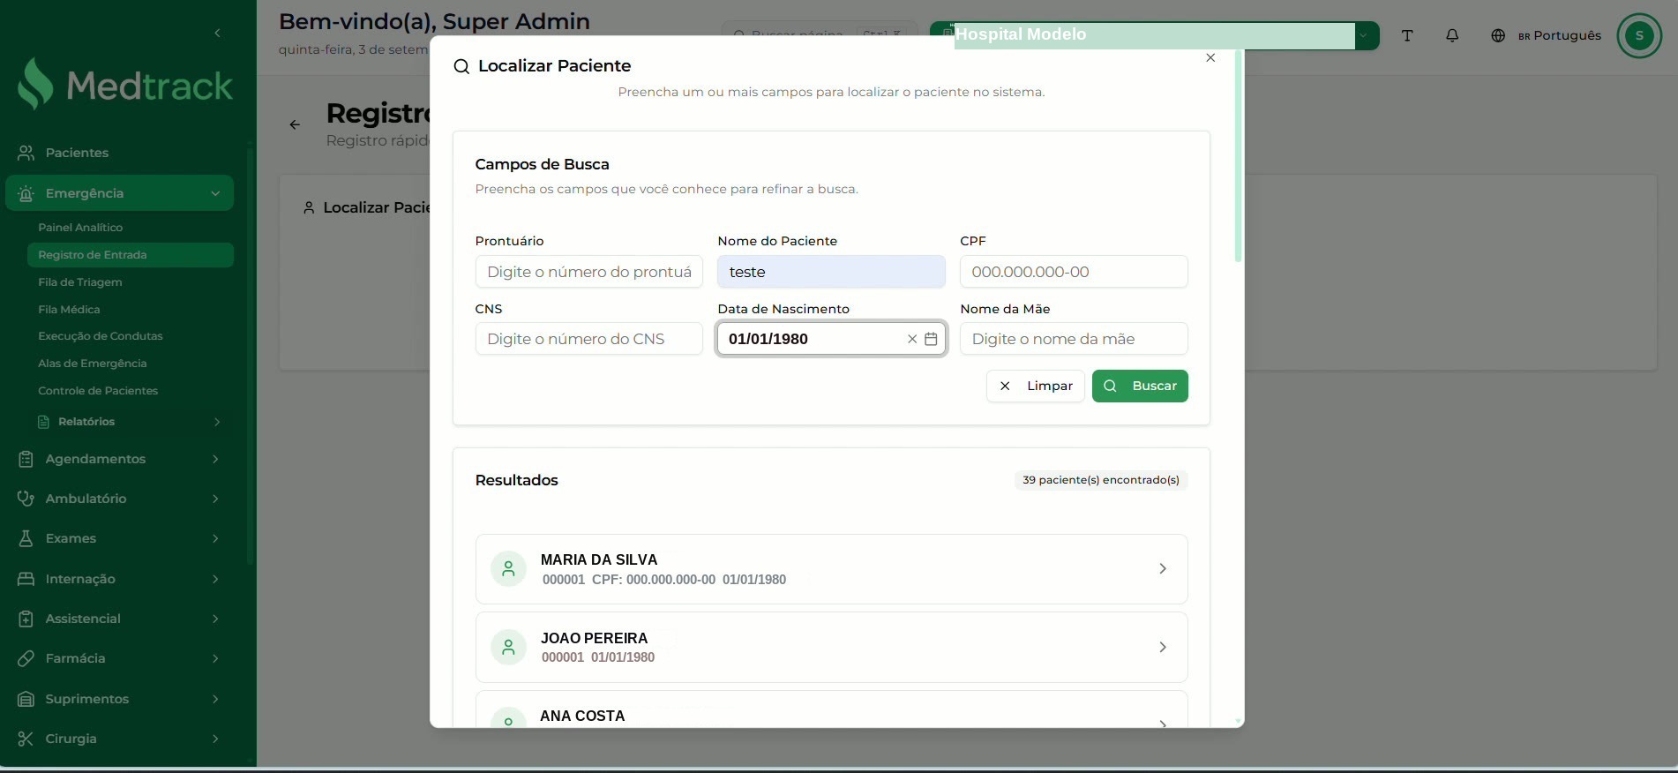The image size is (1678, 773).
Task: Click the Limpar button
Action: (1036, 386)
